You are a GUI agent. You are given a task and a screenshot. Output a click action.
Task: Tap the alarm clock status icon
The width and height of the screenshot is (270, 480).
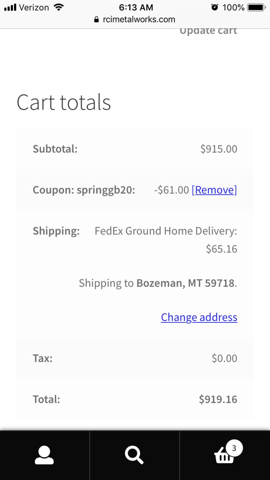215,7
